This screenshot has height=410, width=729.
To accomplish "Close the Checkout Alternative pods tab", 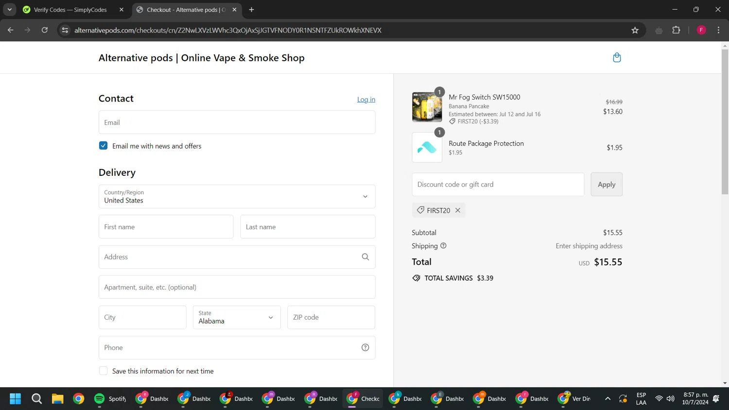I will [234, 10].
